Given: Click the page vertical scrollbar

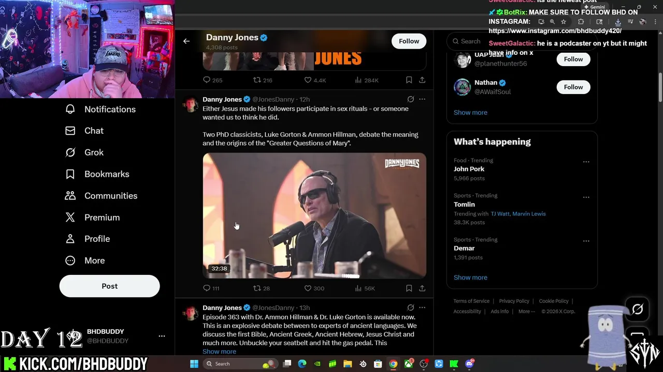Looking at the screenshot, I should pyautogui.click(x=660, y=88).
